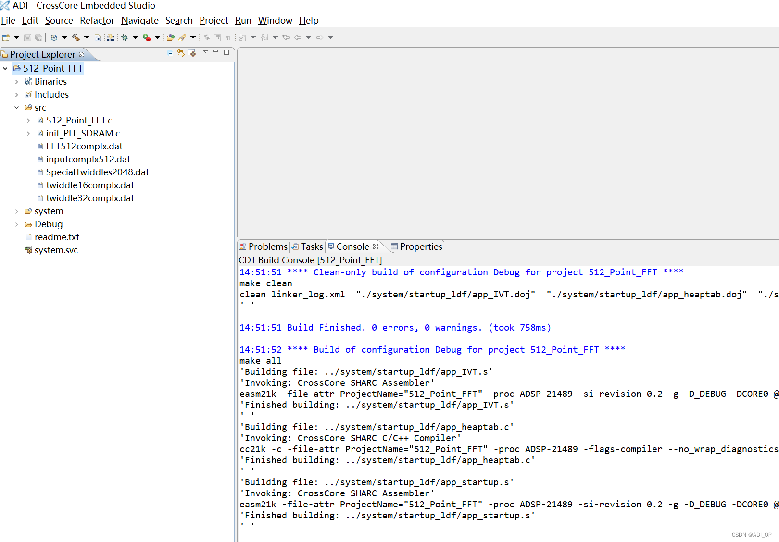Toggle the Word Wrap toolbar icon
Screen dimensions: 779x542
coord(206,37)
